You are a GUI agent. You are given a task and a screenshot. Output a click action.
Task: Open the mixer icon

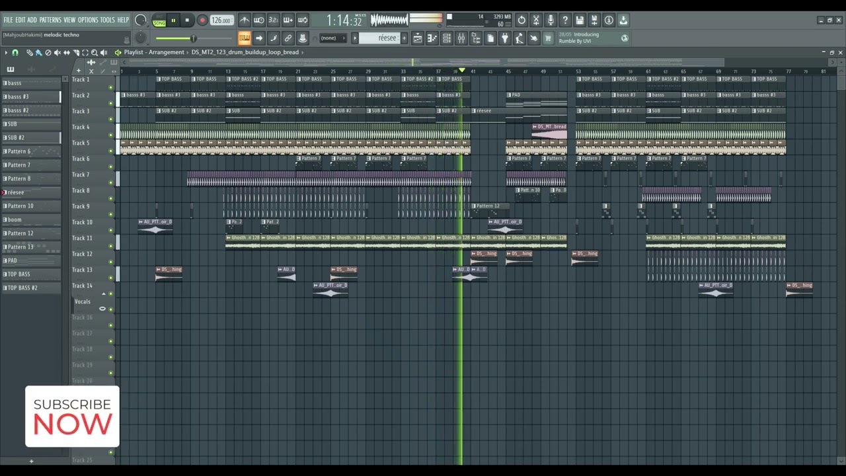click(x=461, y=38)
